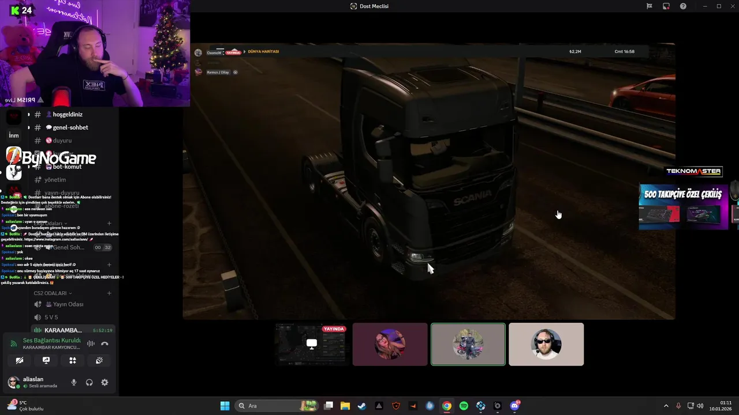Click the tray microphone indicator
The image size is (739, 415).
coord(678,406)
